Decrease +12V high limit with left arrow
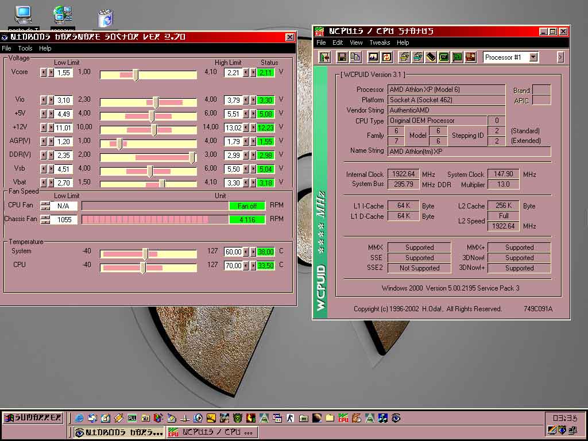The image size is (588, 441). point(246,127)
